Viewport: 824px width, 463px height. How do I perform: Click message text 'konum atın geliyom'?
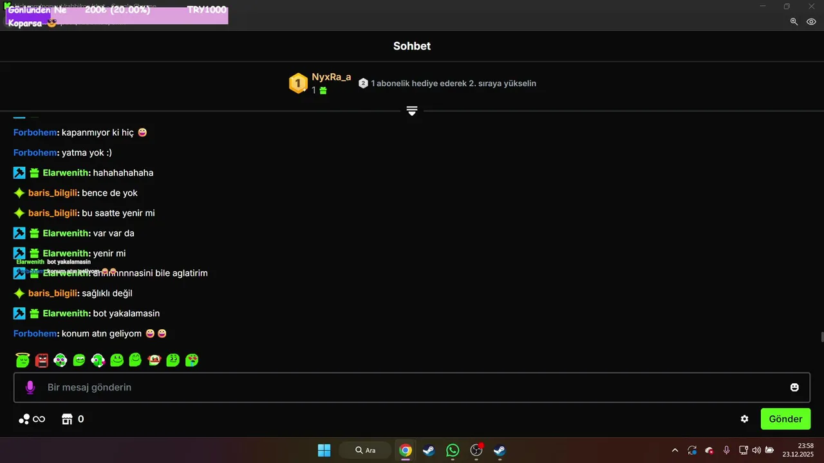[102, 334]
